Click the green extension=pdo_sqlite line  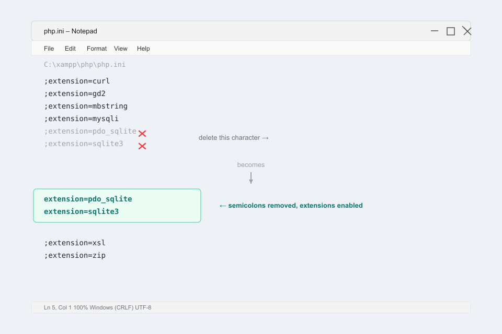tap(88, 199)
